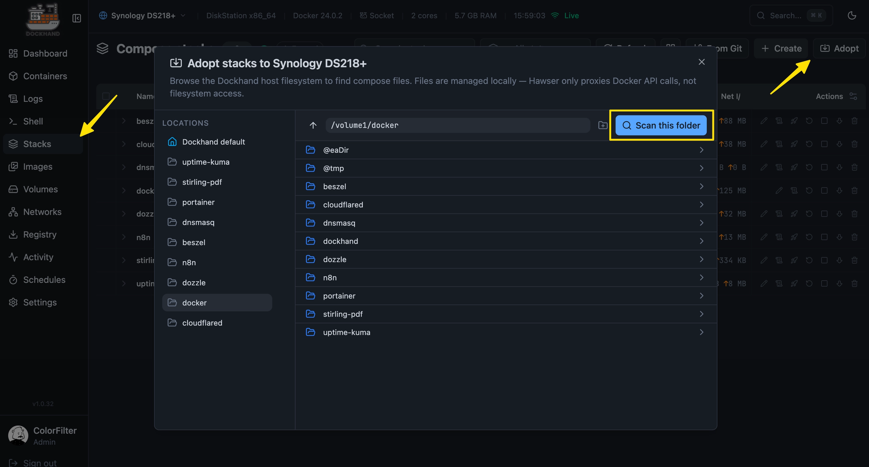Image resolution: width=869 pixels, height=467 pixels.
Task: Go up to the parent folder
Action: [x=313, y=125]
